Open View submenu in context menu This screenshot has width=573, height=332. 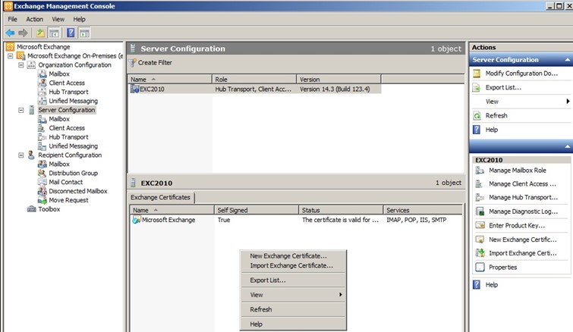[293, 295]
